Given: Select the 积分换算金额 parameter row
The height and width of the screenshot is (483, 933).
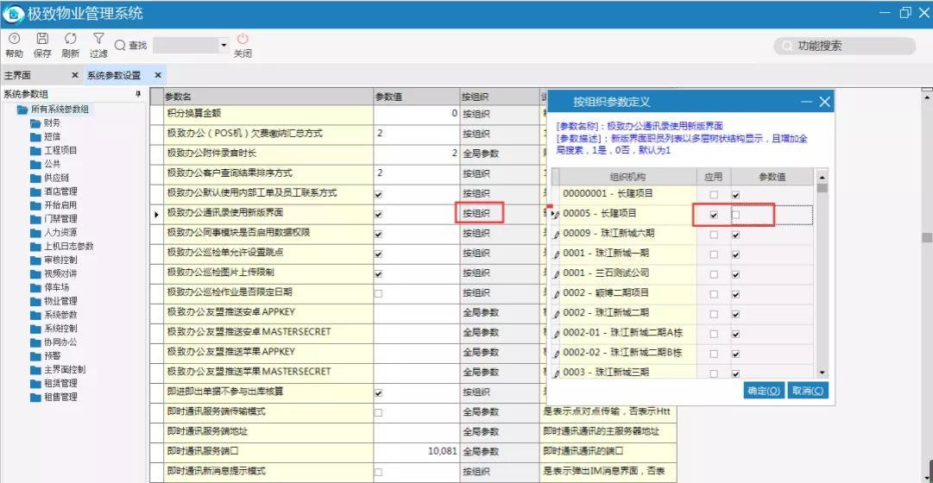Looking at the screenshot, I should point(268,113).
